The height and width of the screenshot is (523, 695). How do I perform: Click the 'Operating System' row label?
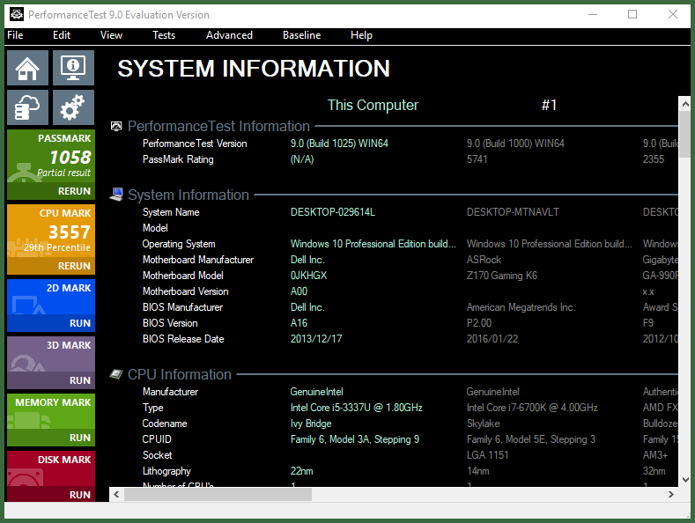179,244
